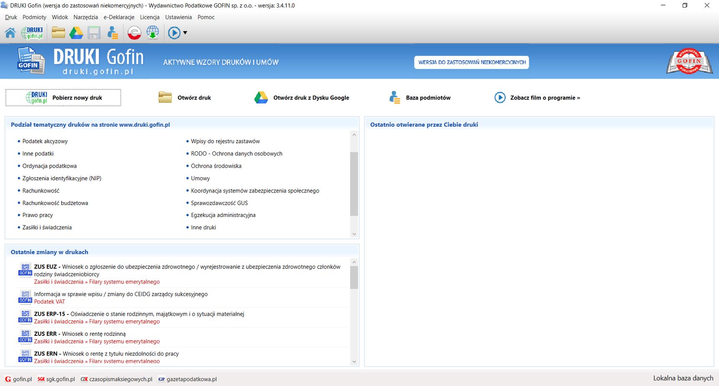Click Otwórz druk z Dysku Google
719x386 pixels.
point(302,97)
